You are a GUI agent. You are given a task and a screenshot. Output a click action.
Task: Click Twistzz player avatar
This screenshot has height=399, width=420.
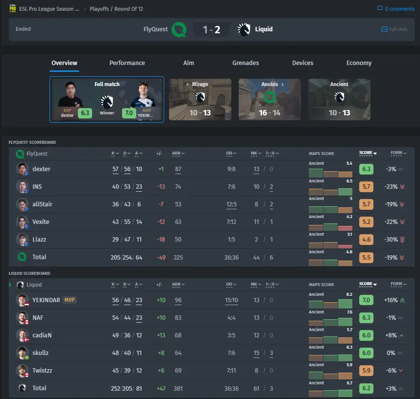click(22, 371)
